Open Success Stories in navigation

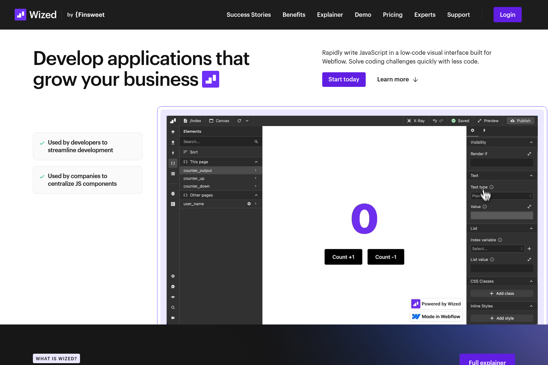pyautogui.click(x=249, y=15)
